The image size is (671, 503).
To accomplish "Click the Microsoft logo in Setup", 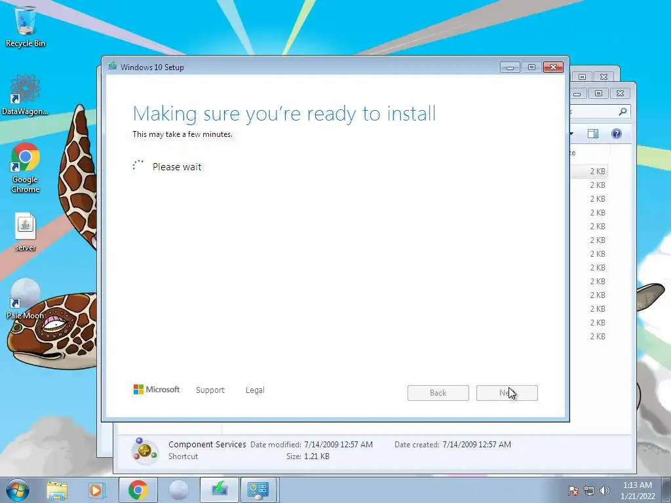I will tap(157, 390).
